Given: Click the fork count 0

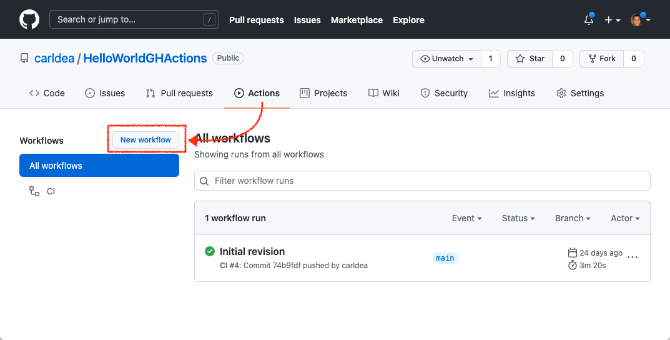Looking at the screenshot, I should click(x=634, y=59).
